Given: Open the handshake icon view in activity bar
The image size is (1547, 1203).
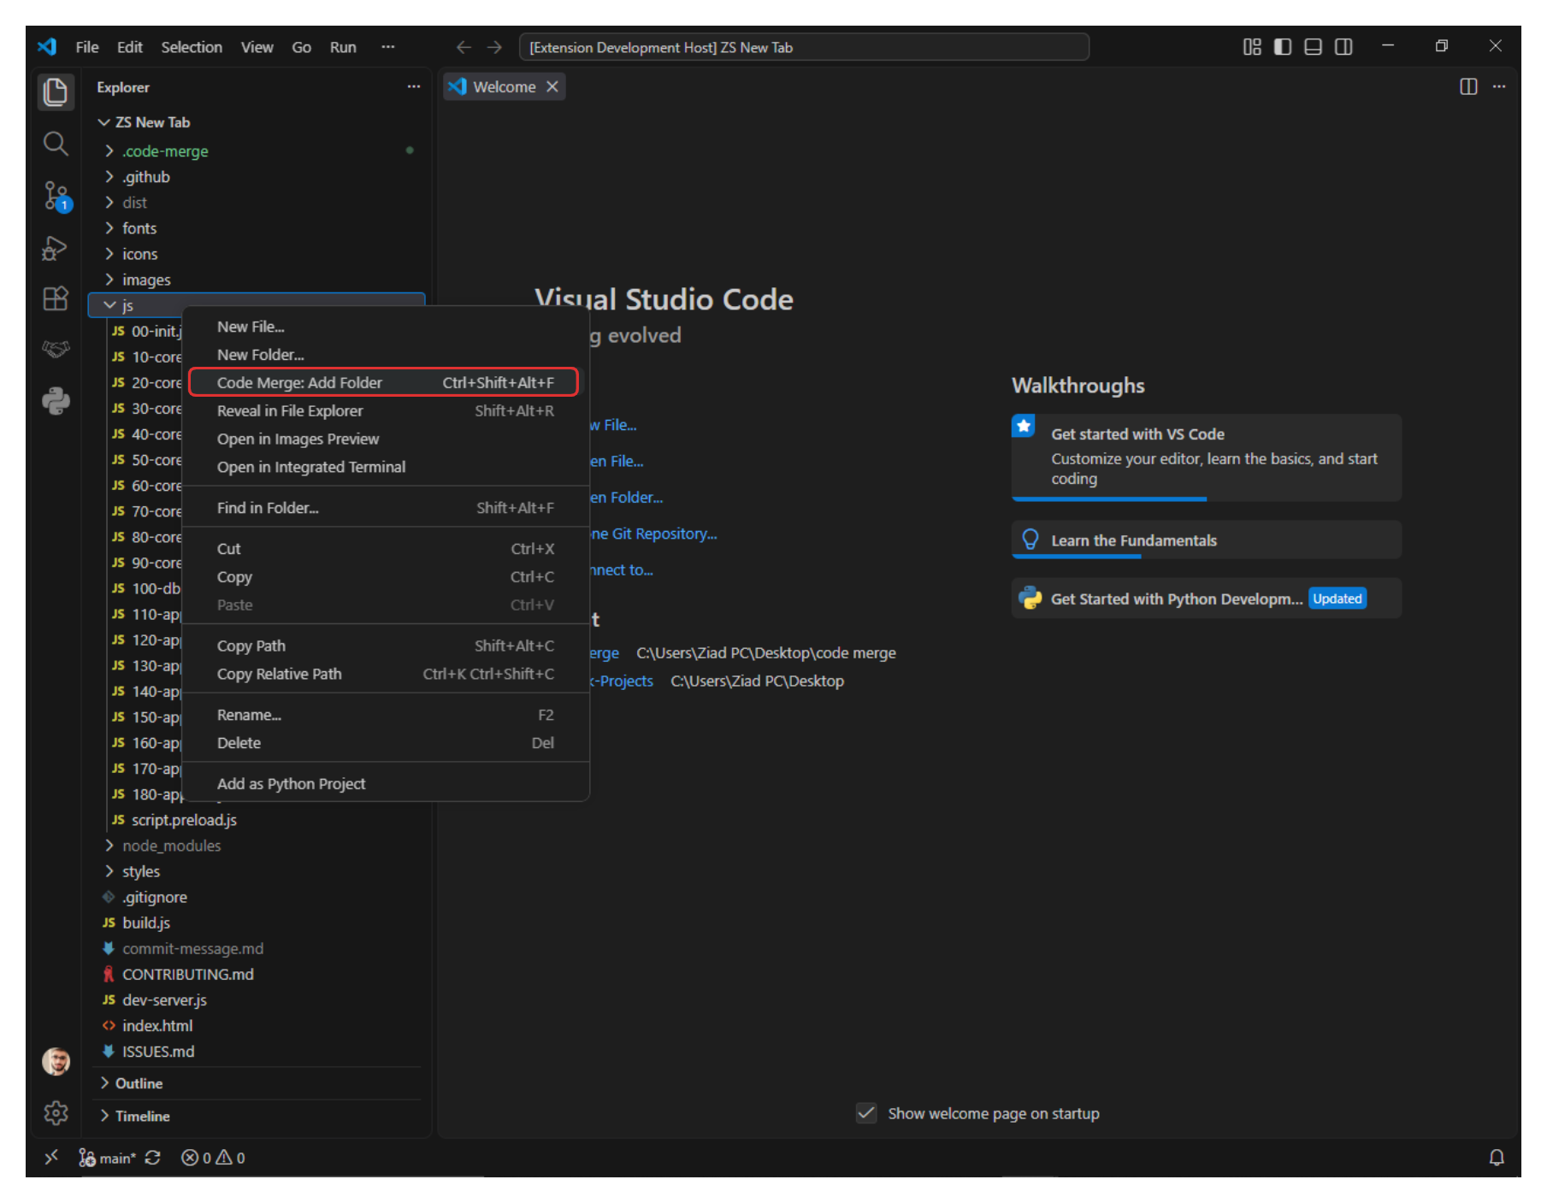Looking at the screenshot, I should point(56,349).
